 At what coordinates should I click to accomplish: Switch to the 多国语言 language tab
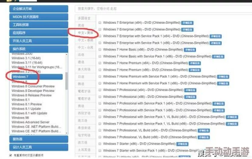(x=85, y=18)
